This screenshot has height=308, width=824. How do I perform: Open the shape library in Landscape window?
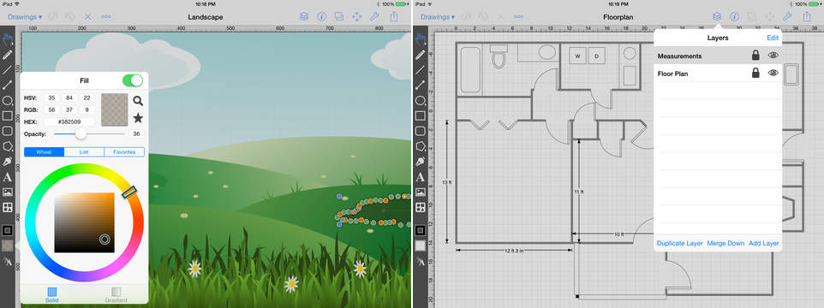8,207
